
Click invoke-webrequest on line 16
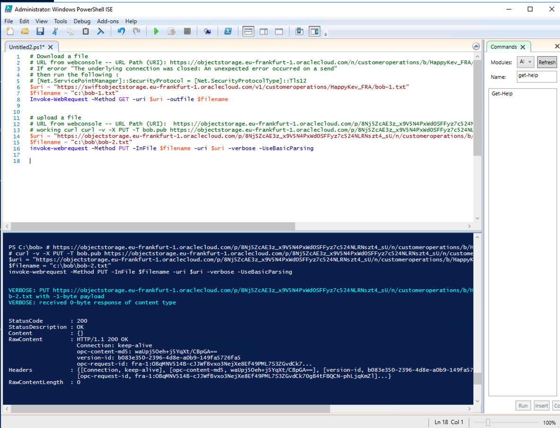pos(59,148)
